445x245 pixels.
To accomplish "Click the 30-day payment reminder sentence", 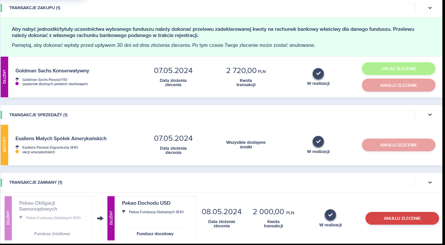I will (x=163, y=45).
